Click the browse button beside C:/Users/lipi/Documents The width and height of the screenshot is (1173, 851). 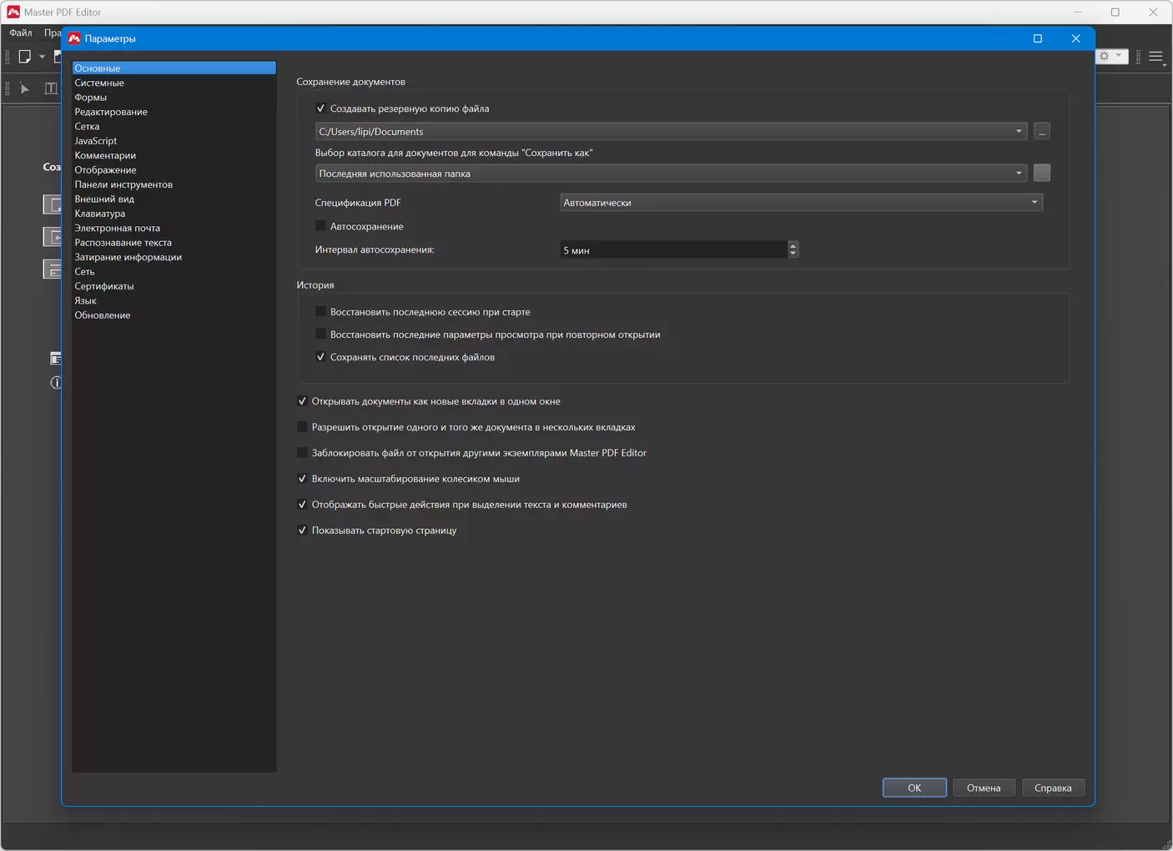[1041, 132]
